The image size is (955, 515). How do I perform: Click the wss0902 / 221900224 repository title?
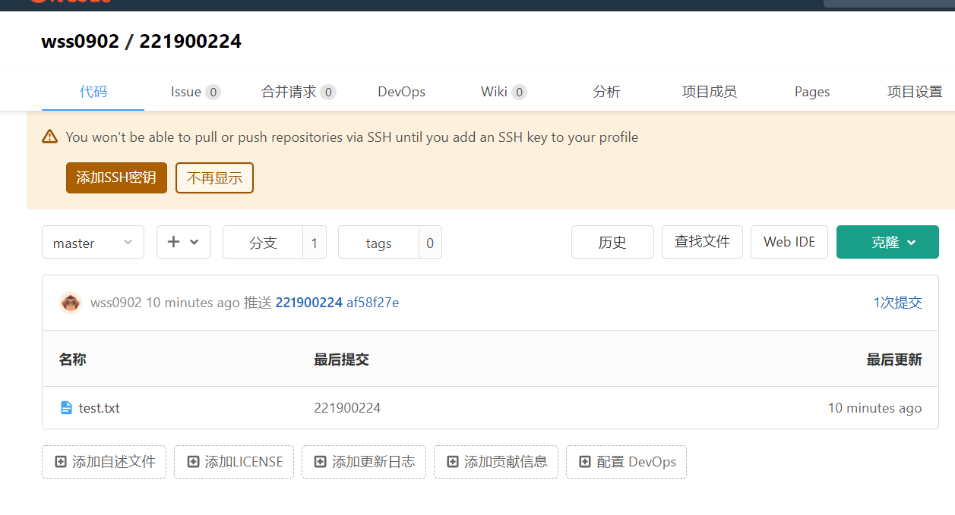[x=141, y=41]
